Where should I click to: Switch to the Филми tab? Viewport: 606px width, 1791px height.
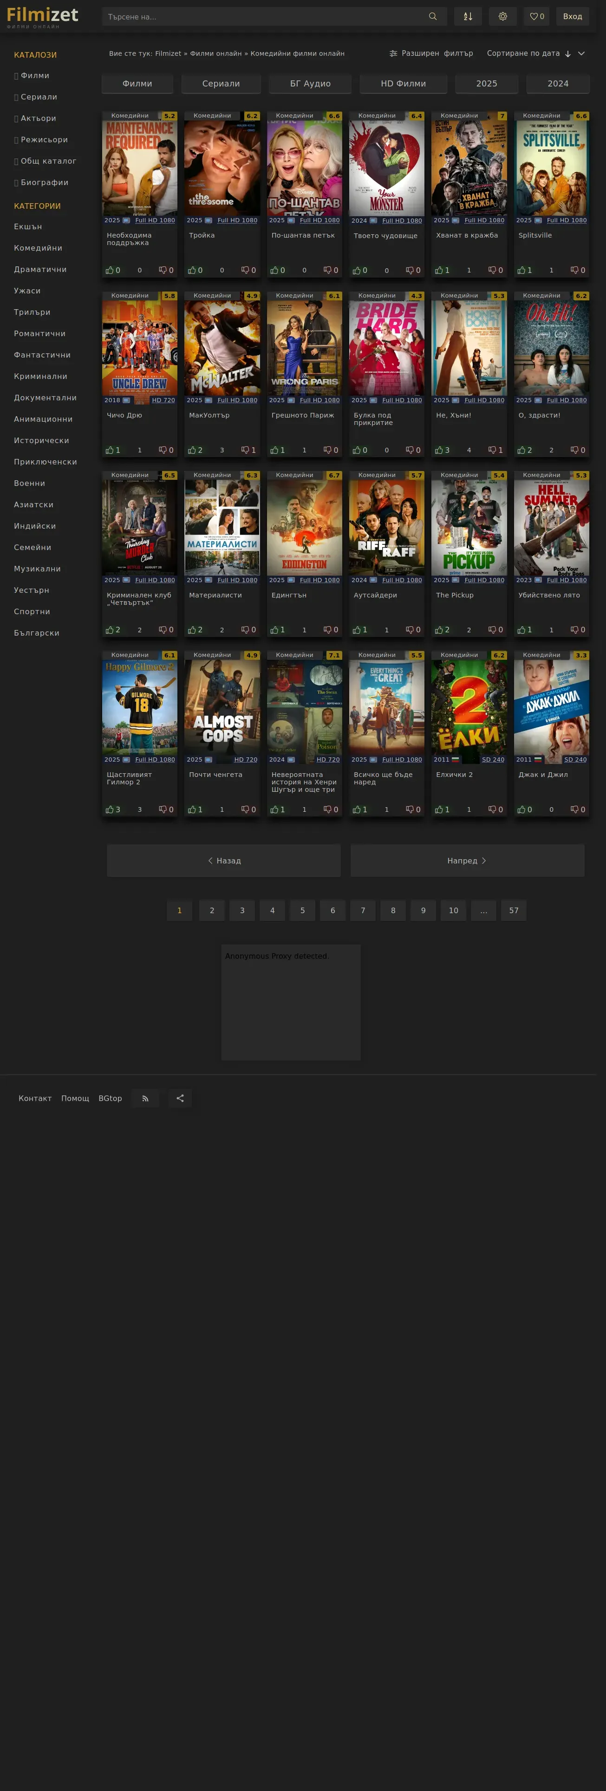click(x=137, y=83)
